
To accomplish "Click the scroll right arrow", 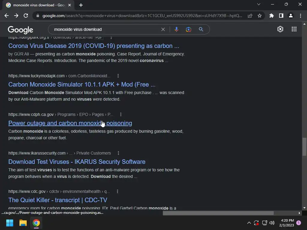I will click(300, 213).
